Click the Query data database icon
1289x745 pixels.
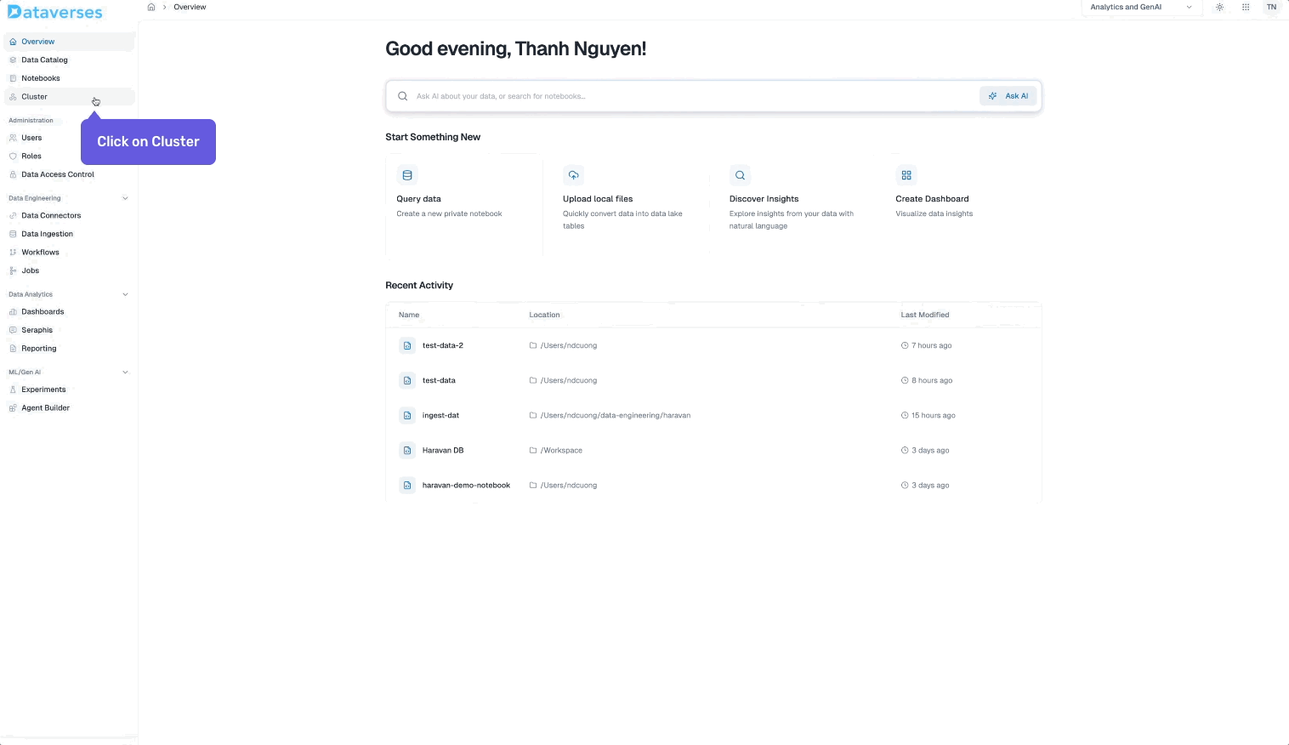[407, 175]
